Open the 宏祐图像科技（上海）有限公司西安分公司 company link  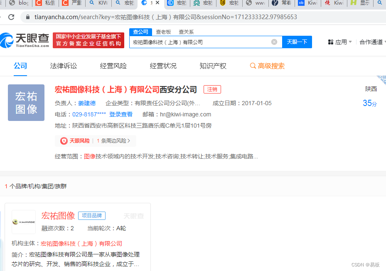point(126,89)
